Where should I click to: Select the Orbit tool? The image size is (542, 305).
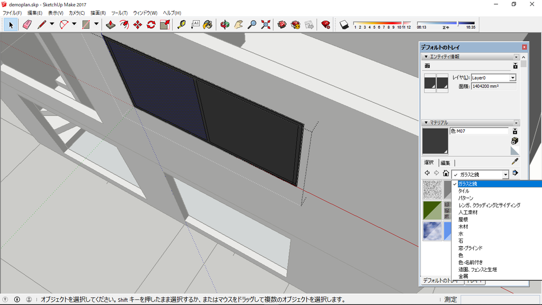225,24
